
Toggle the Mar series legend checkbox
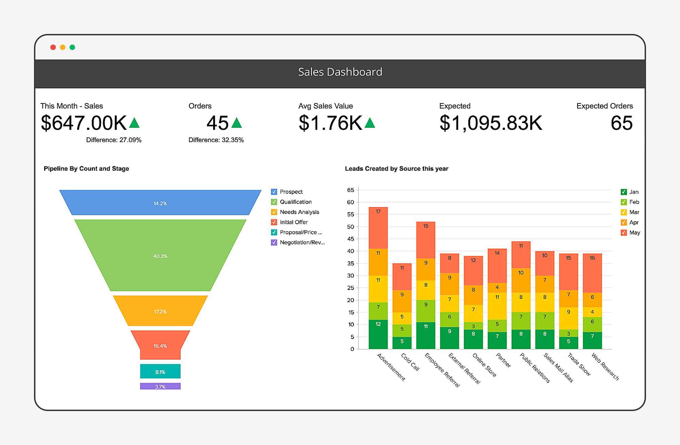click(x=624, y=212)
